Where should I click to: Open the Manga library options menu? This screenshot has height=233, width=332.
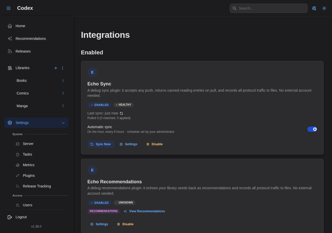click(63, 106)
